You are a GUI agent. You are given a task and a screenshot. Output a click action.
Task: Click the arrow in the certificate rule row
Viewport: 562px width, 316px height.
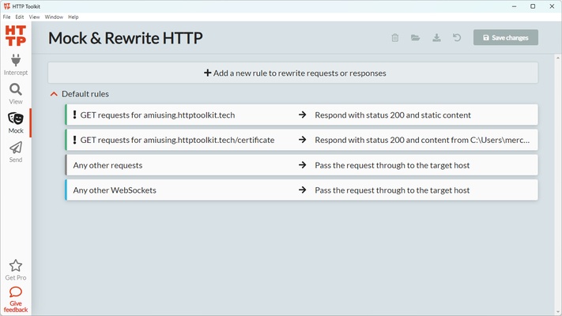303,140
